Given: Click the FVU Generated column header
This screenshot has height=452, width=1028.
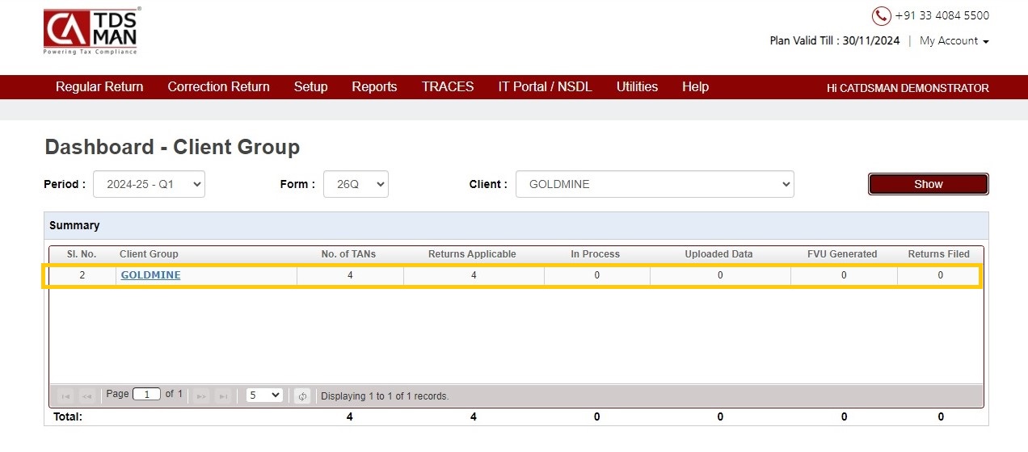Looking at the screenshot, I should pos(842,253).
